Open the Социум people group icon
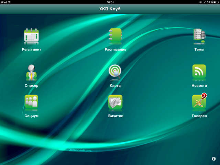This screenshot has height=165, width=220. 31,102
